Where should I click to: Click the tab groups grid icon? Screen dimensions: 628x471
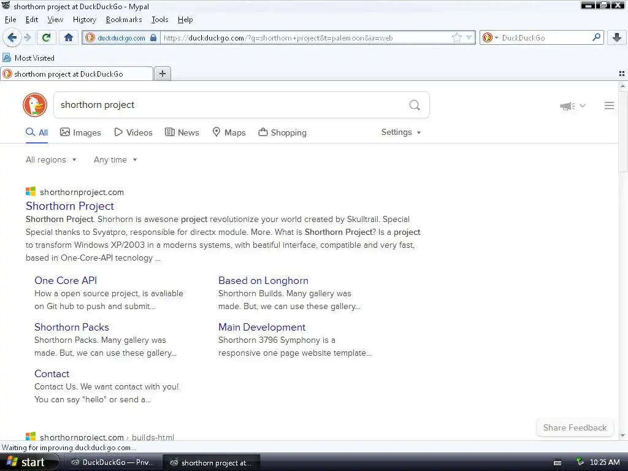coord(622,74)
